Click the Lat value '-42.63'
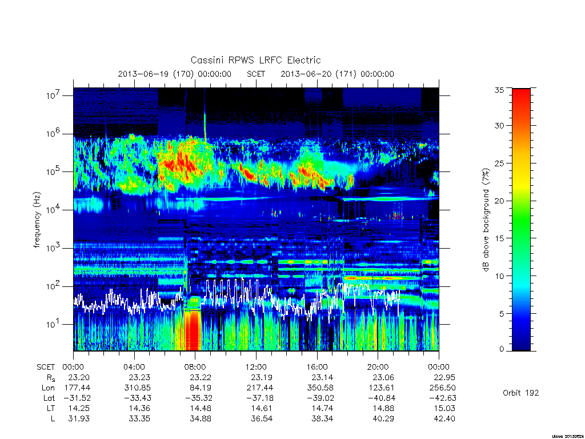The image size is (585, 439). [x=442, y=398]
